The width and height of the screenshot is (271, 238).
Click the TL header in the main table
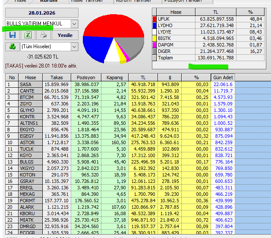point(143,77)
